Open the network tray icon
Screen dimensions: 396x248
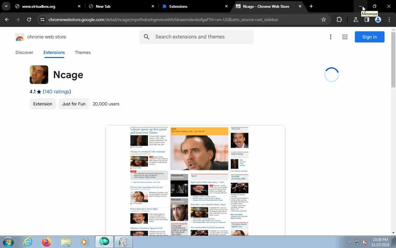coord(357,242)
